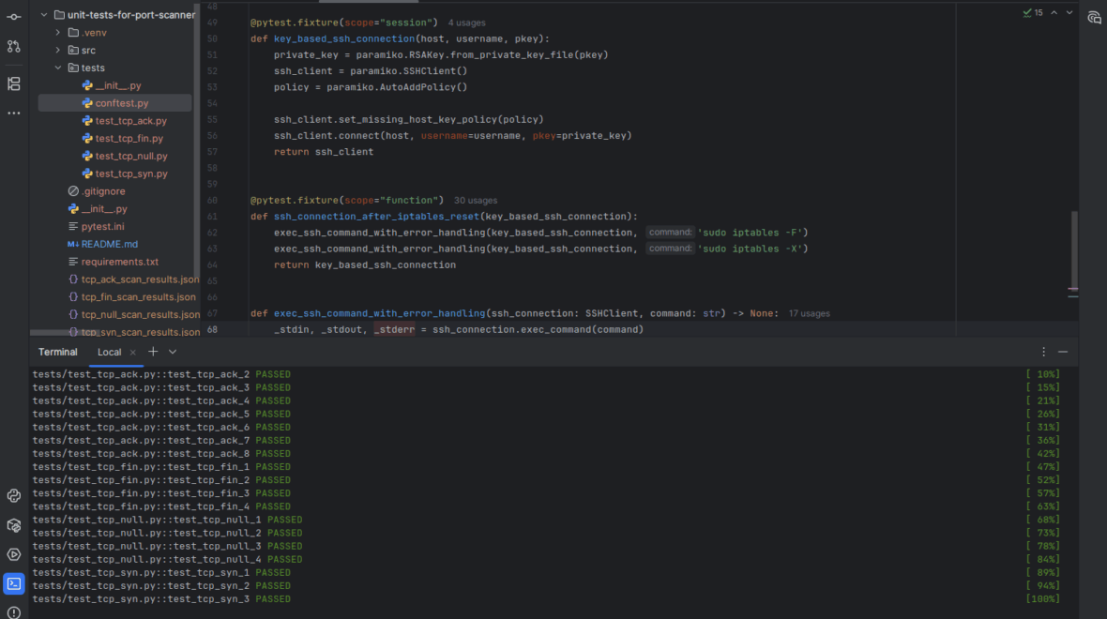This screenshot has width=1107, height=619.
Task: Open terminal session type dropdown arrow
Action: [173, 352]
